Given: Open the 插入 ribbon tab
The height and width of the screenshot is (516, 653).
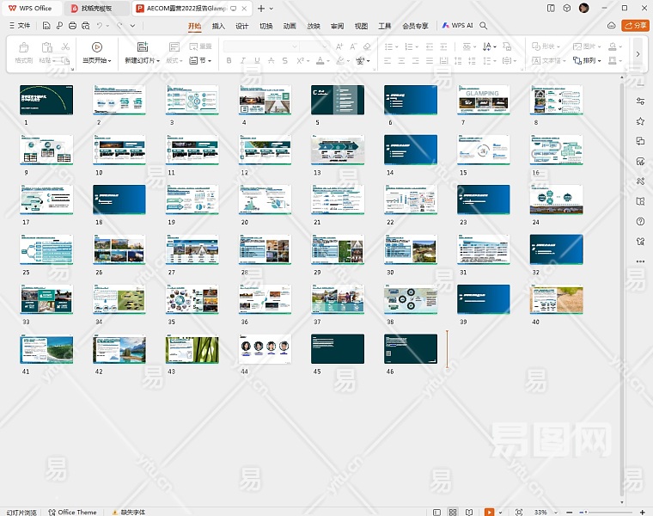Looking at the screenshot, I should pos(218,26).
